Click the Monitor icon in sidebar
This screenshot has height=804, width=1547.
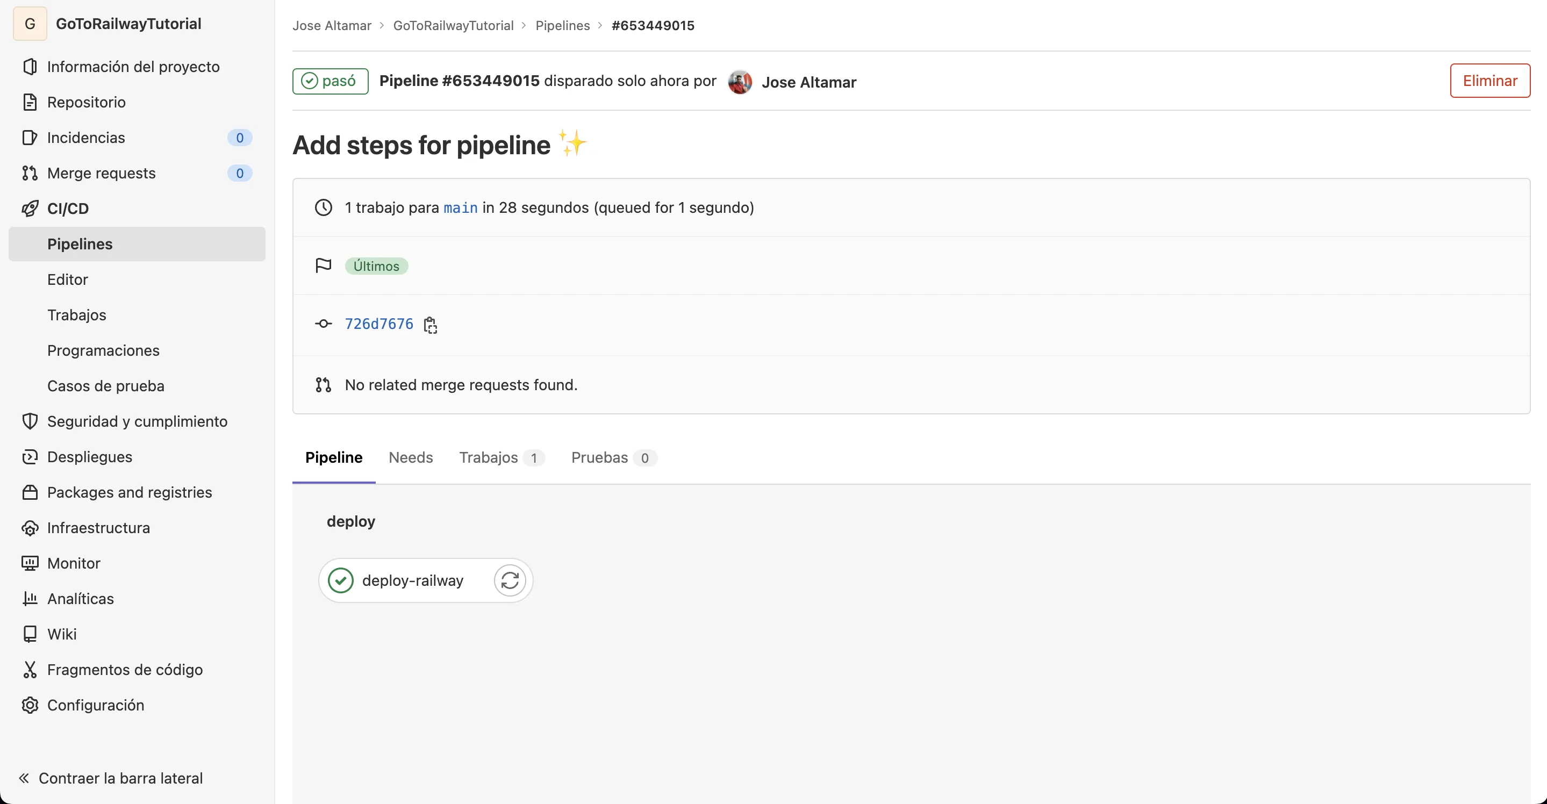[x=30, y=563]
